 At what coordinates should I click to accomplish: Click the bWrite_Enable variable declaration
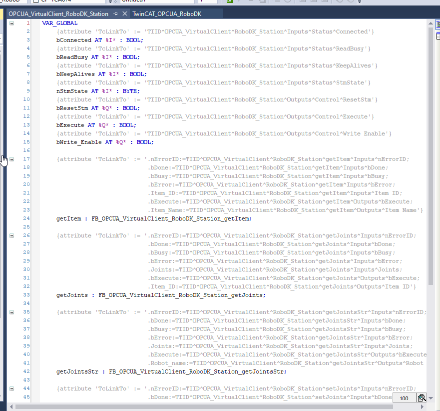tap(105, 142)
